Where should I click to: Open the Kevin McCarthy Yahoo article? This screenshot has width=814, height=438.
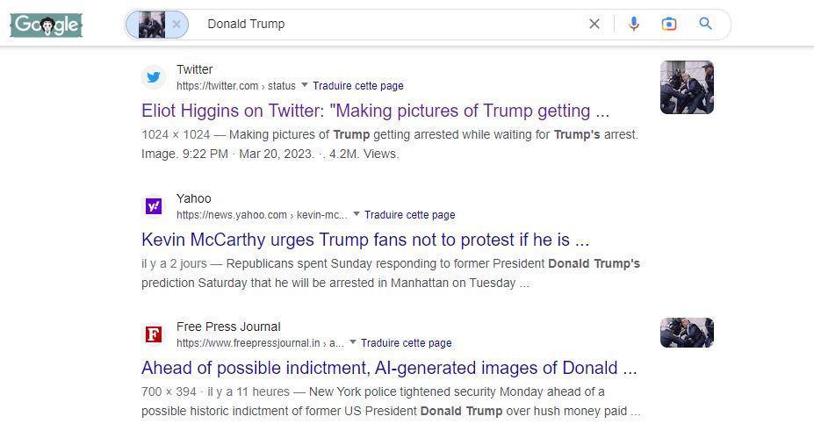click(x=364, y=240)
